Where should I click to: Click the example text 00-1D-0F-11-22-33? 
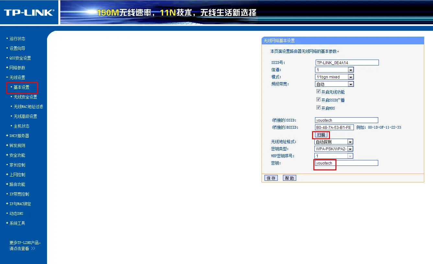[x=384, y=127]
